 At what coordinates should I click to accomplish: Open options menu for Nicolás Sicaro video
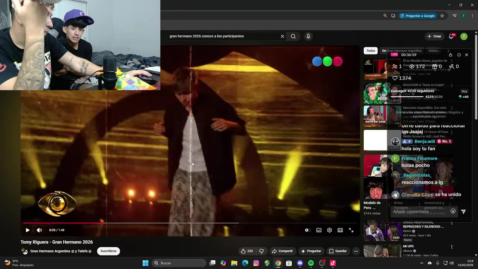click(x=452, y=61)
